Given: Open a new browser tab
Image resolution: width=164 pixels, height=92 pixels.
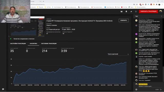Looking at the screenshot, I should tap(43, 2).
